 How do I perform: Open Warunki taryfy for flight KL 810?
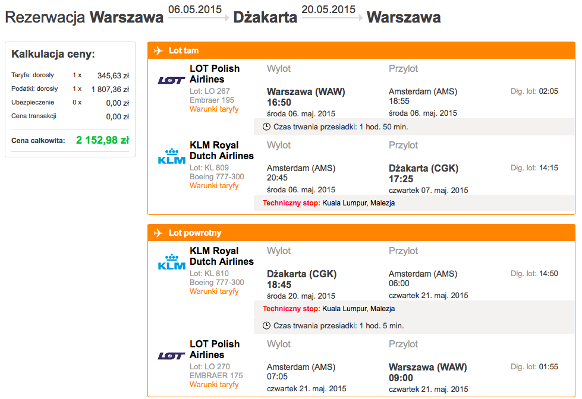(x=214, y=291)
